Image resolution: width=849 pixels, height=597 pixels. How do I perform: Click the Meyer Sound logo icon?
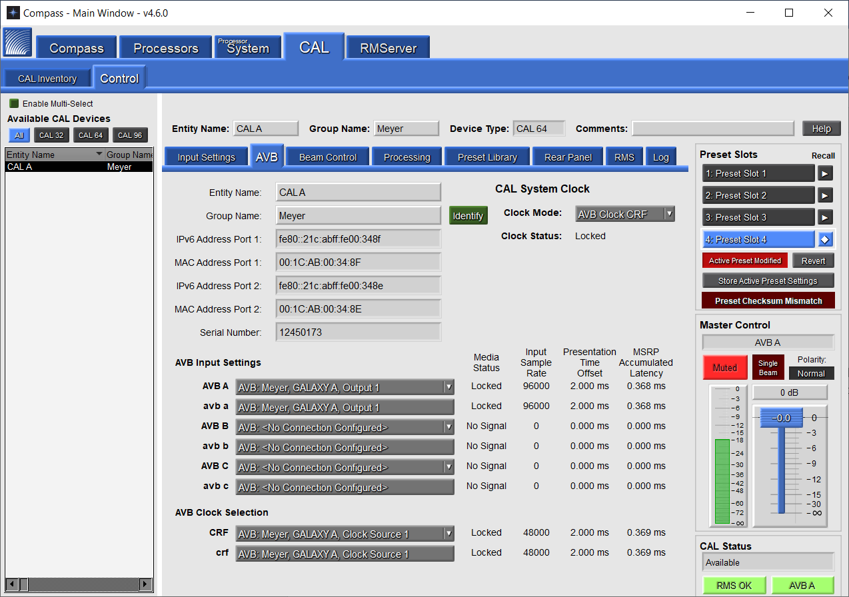tap(17, 43)
